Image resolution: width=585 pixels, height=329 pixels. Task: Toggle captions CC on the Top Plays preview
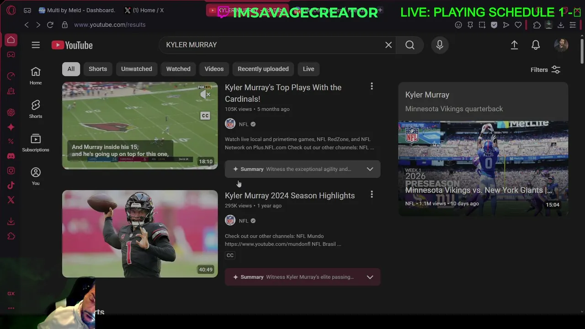pos(205,116)
